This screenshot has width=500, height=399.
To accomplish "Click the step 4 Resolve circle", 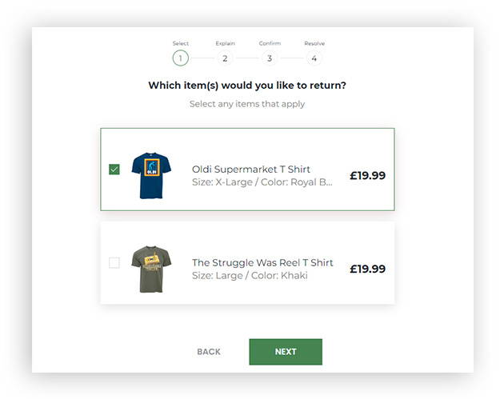I will tap(314, 58).
